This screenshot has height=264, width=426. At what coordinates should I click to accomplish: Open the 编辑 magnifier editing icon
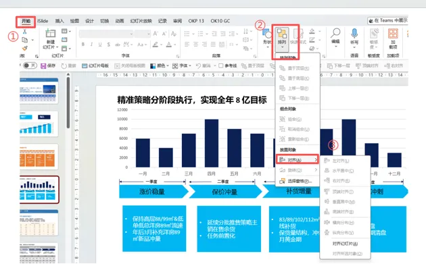point(335,33)
